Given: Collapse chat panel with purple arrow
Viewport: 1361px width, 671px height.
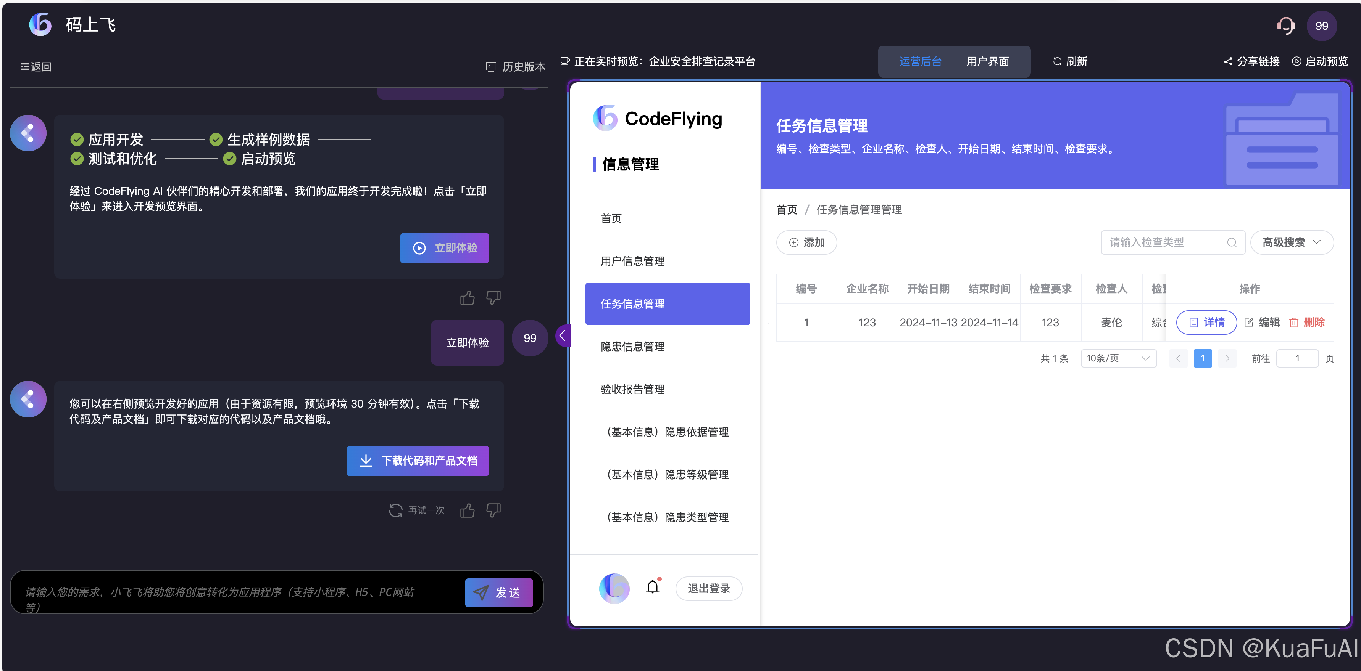Looking at the screenshot, I should (x=563, y=336).
